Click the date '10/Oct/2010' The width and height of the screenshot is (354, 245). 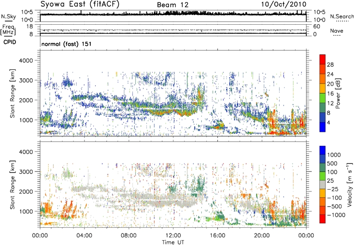point(284,4)
